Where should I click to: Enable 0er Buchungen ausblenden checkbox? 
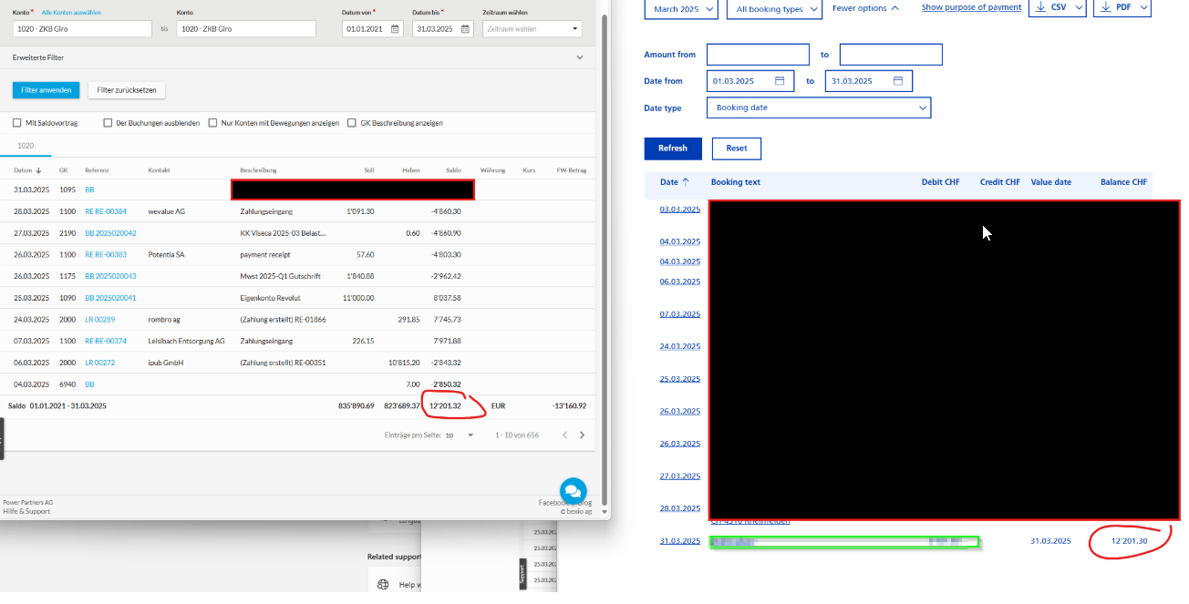pyautogui.click(x=108, y=123)
